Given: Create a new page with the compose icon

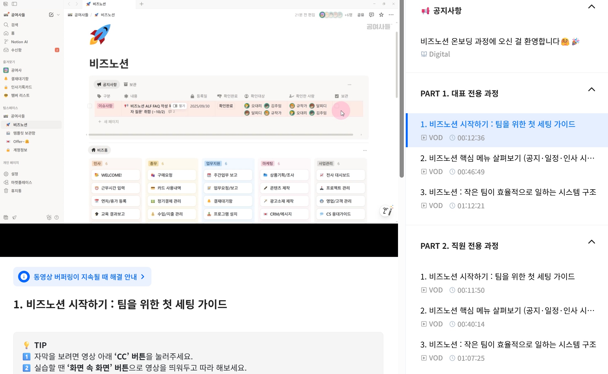Looking at the screenshot, I should (51, 15).
